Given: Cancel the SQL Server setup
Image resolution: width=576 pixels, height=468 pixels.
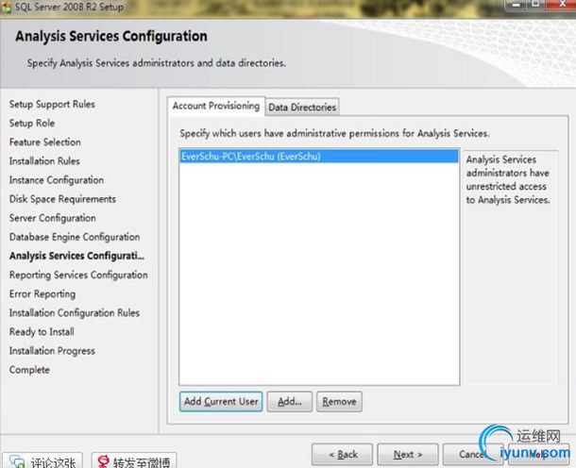Looking at the screenshot, I should (x=473, y=455).
